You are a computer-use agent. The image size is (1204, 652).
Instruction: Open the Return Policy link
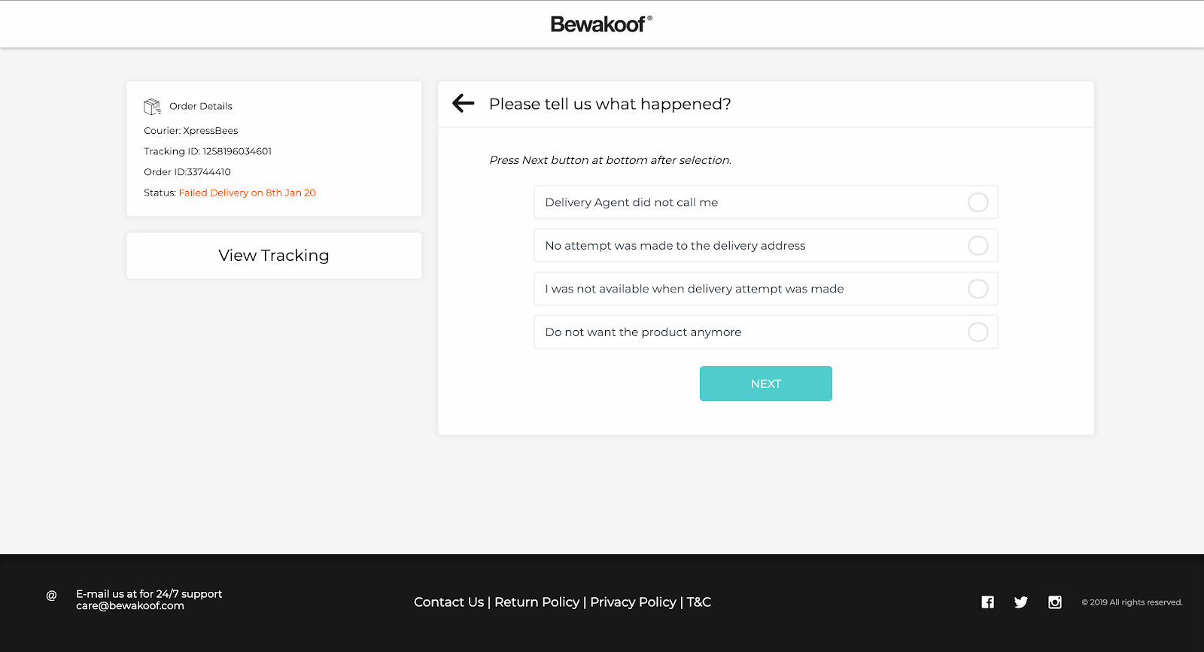click(537, 602)
